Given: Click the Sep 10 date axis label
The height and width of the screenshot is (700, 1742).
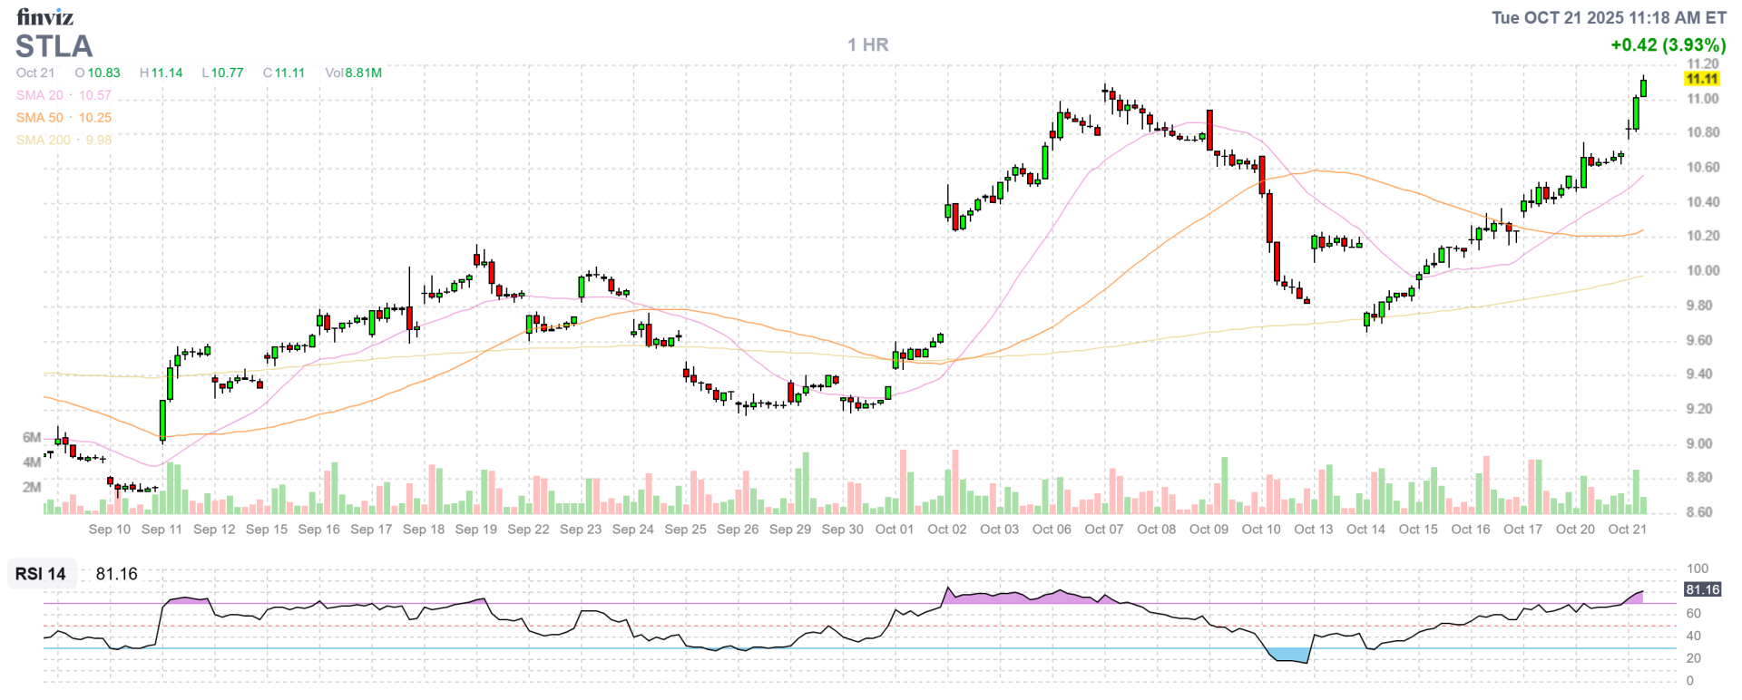Looking at the screenshot, I should pos(109,530).
